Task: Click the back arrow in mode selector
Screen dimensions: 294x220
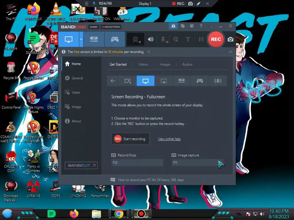Action: 113,81
